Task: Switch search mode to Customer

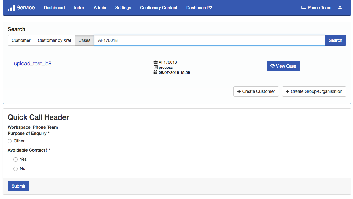Action: (21, 40)
